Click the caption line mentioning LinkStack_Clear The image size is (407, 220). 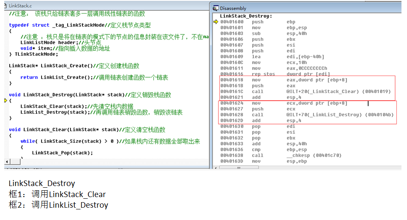[57, 195]
